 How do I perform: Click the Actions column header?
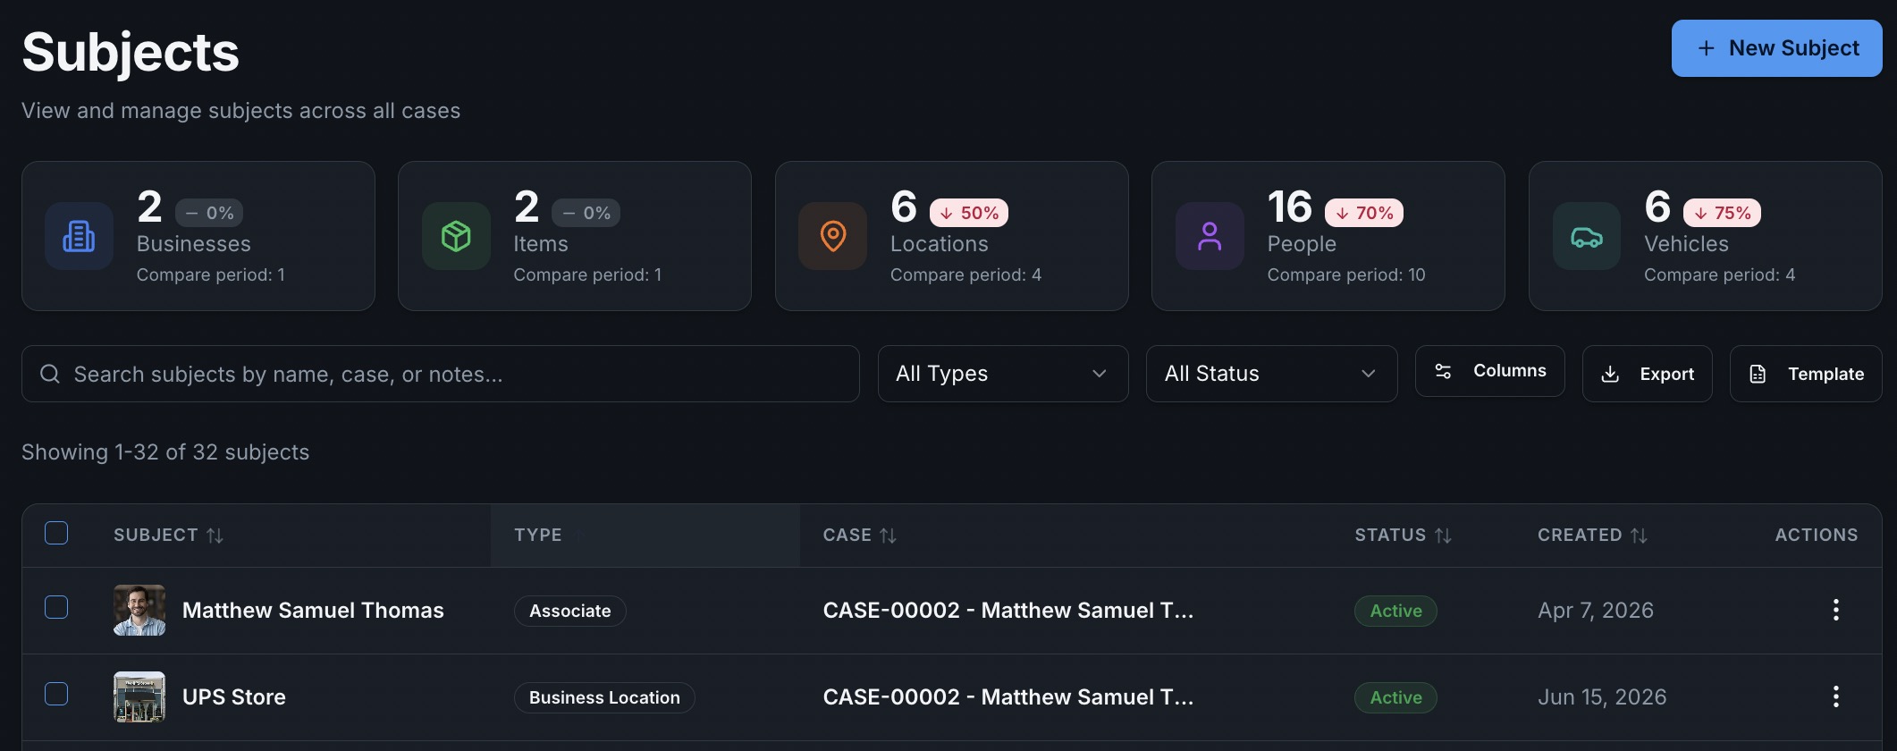pos(1817,536)
